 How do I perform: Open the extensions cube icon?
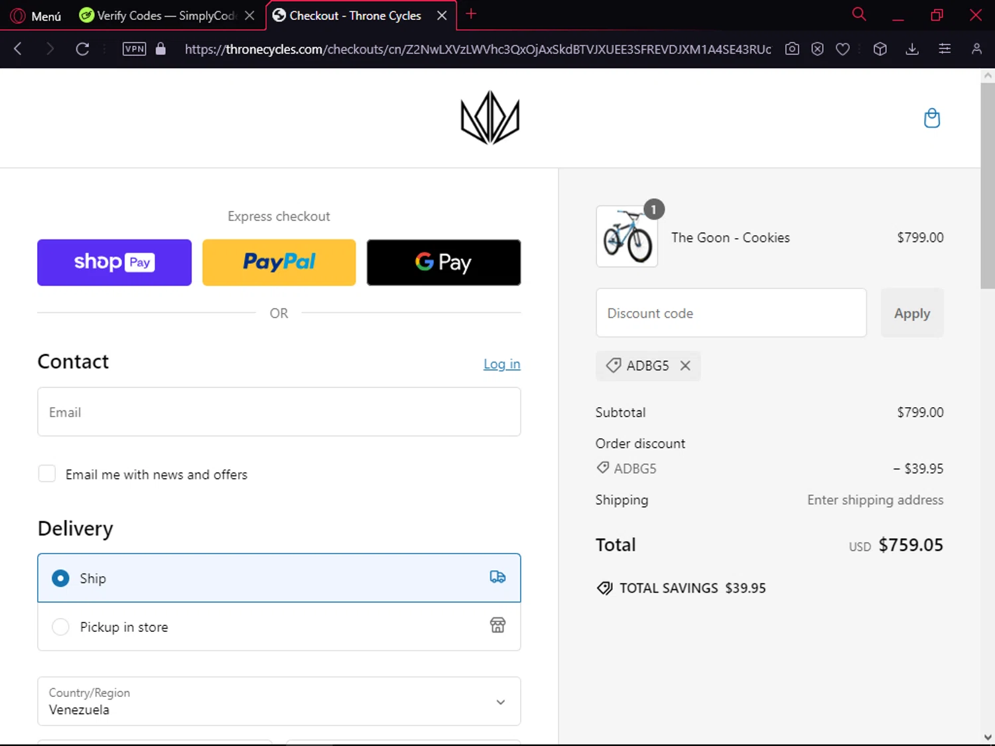[x=880, y=48]
